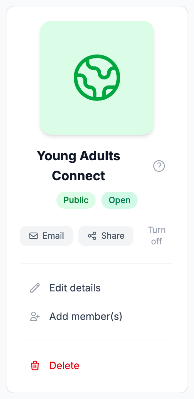Select Add member(s) menu entry
The height and width of the screenshot is (399, 194).
(97, 317)
